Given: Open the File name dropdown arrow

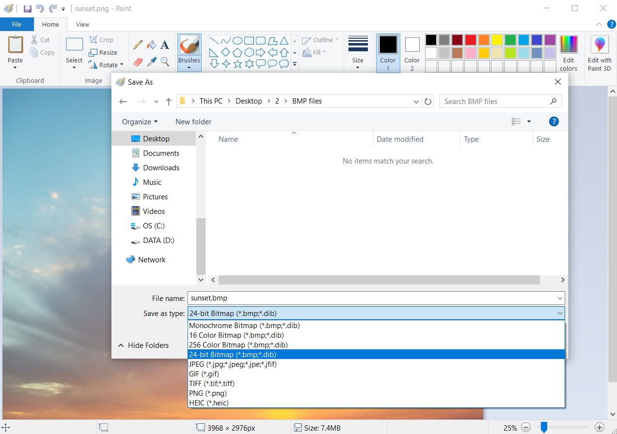Looking at the screenshot, I should click(x=560, y=299).
